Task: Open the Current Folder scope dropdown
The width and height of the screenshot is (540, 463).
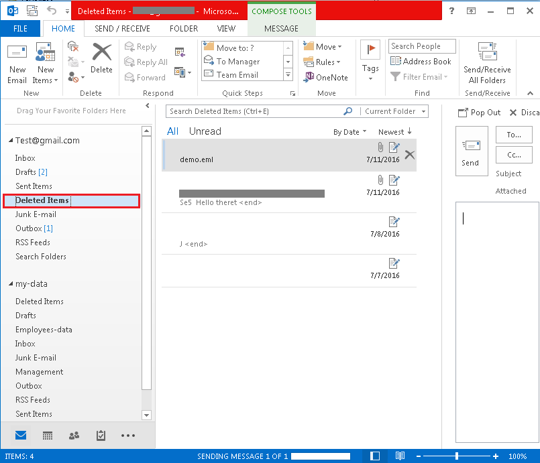Action: pos(394,111)
